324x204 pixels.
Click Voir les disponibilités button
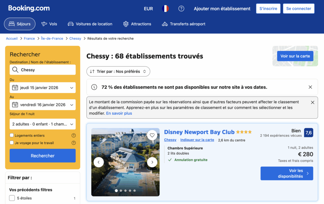click(x=287, y=173)
